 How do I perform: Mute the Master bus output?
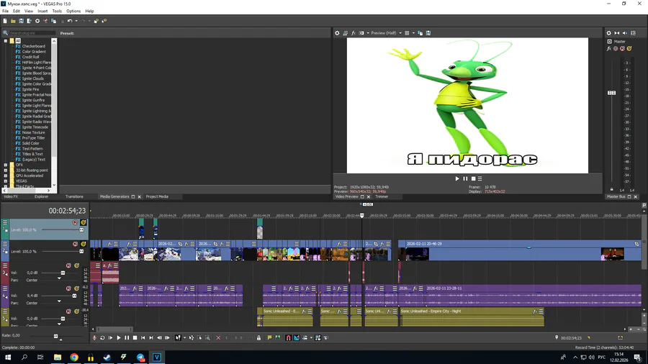click(622, 49)
